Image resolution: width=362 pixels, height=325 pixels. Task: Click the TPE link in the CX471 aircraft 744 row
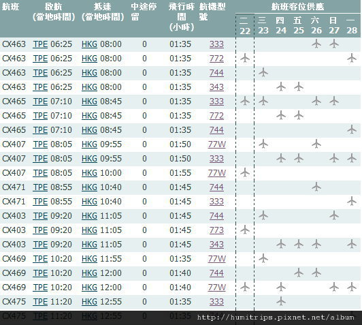[40, 187]
